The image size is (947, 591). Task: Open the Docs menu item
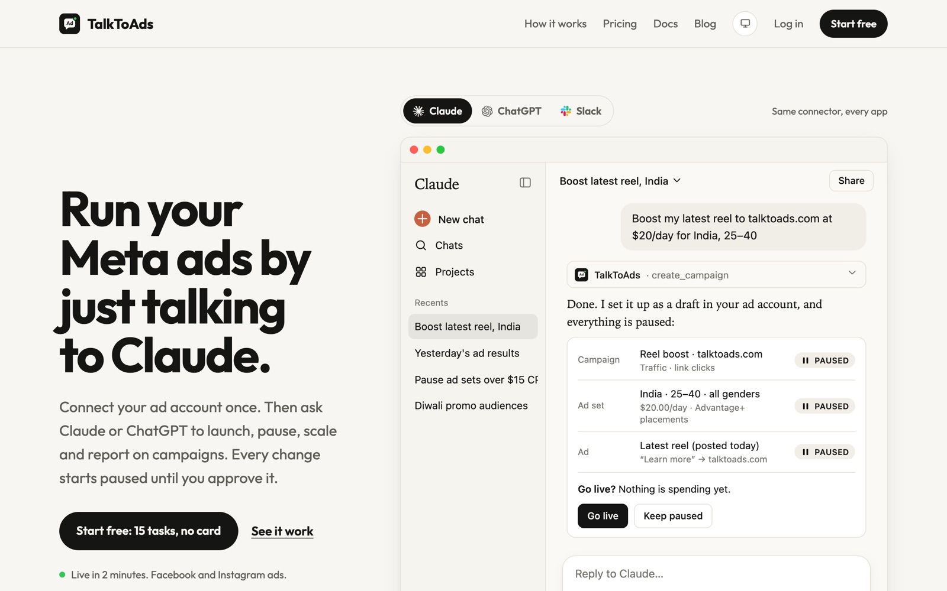click(x=665, y=24)
